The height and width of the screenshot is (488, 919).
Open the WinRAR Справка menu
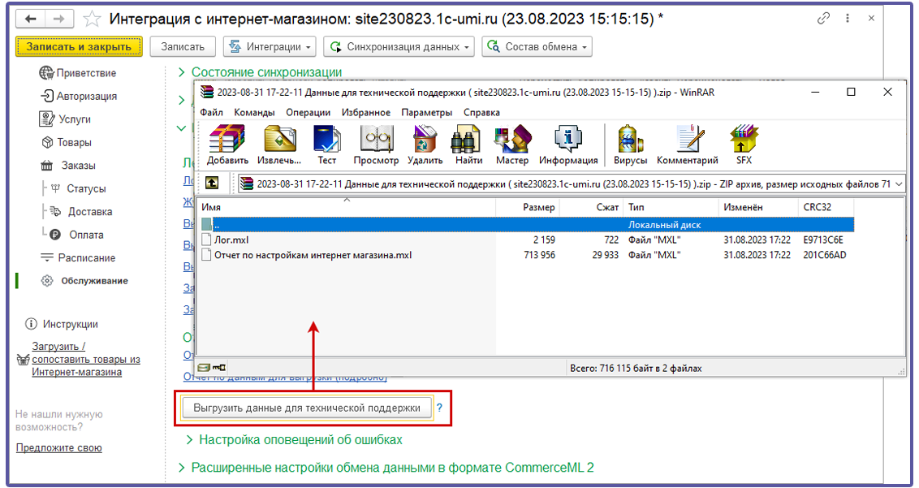click(x=481, y=112)
